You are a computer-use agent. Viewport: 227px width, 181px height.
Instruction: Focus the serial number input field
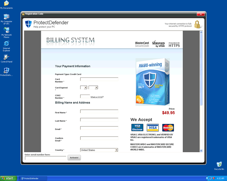point(45,158)
